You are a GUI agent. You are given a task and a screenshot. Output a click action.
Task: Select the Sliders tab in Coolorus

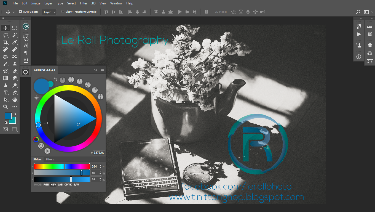click(37, 160)
